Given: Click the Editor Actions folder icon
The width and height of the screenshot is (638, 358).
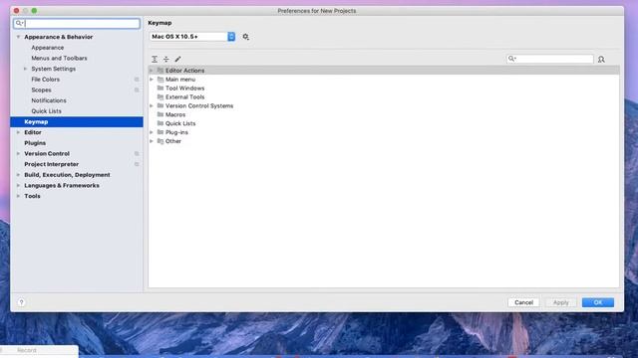Looking at the screenshot, I should (x=160, y=71).
